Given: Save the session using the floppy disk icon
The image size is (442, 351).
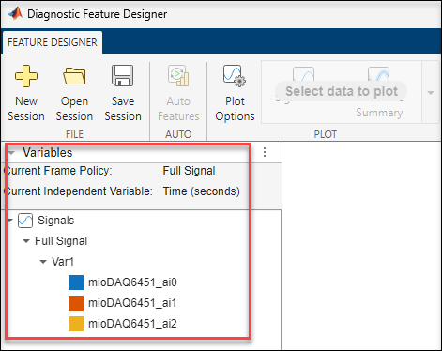Looking at the screenshot, I should (x=122, y=75).
